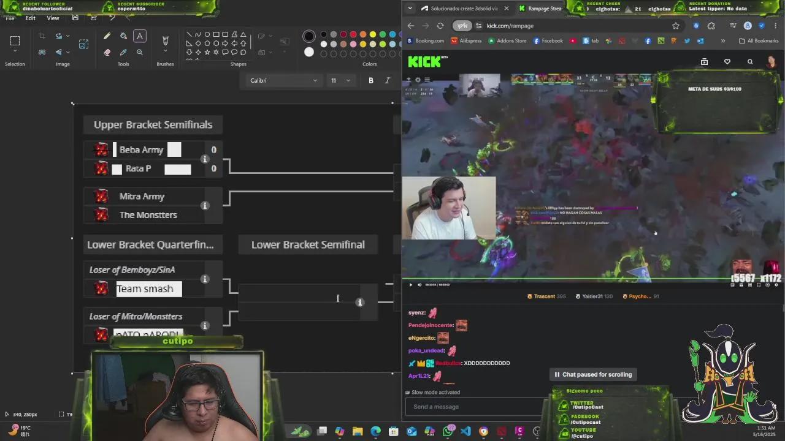Open the font size 11 dropdown
The height and width of the screenshot is (441, 785).
[340, 80]
